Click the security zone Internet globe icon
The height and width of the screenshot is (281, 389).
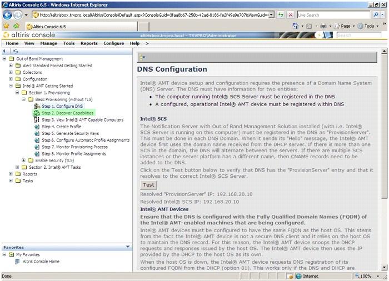click(x=299, y=276)
